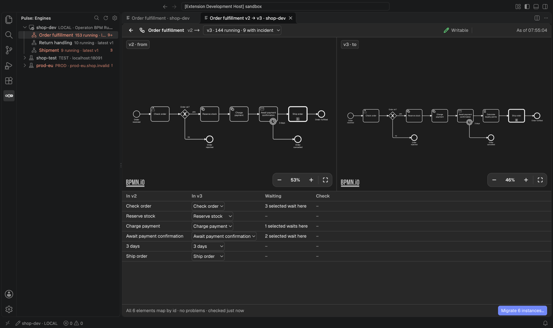The image size is (553, 328).
Task: Click "3 selected wait here" cell
Action: click(286, 206)
